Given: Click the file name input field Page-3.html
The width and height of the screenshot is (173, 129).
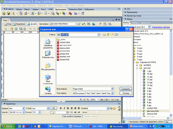Looking at the screenshot, I should [x=92, y=89].
